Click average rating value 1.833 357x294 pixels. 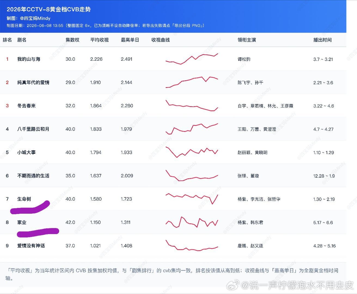click(x=96, y=129)
